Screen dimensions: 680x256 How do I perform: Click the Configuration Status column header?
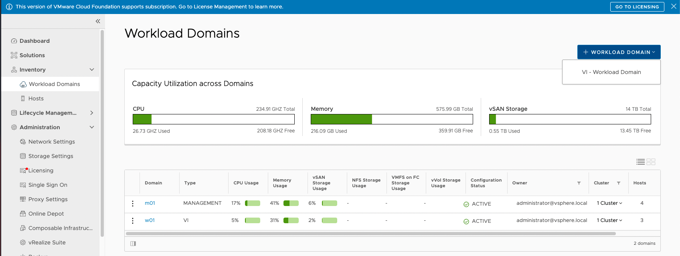click(x=486, y=183)
